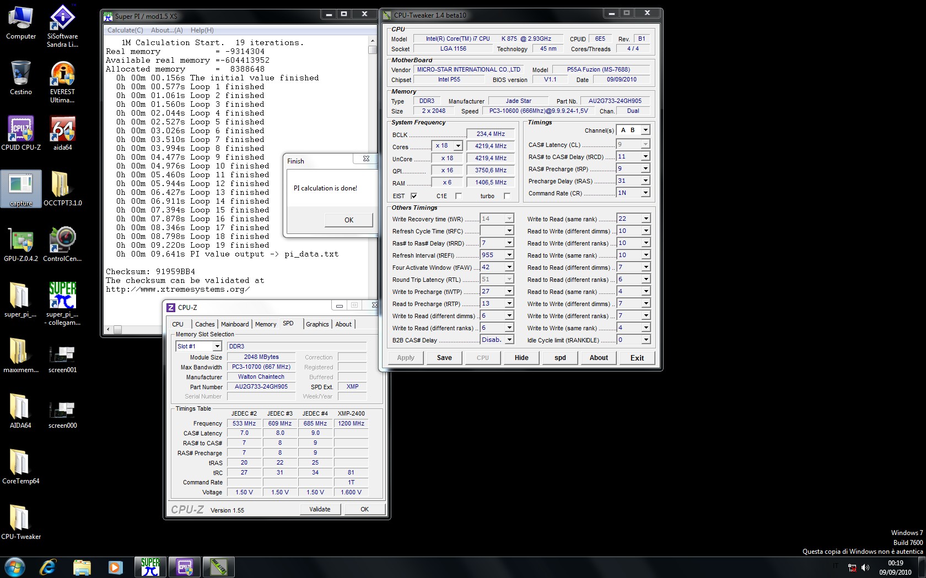Expand Idle Cycle limit (tRANKIDLE) dropdown

tap(645, 340)
